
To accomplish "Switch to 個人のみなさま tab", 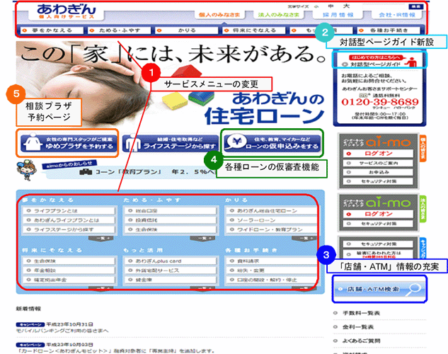I will point(219,15).
